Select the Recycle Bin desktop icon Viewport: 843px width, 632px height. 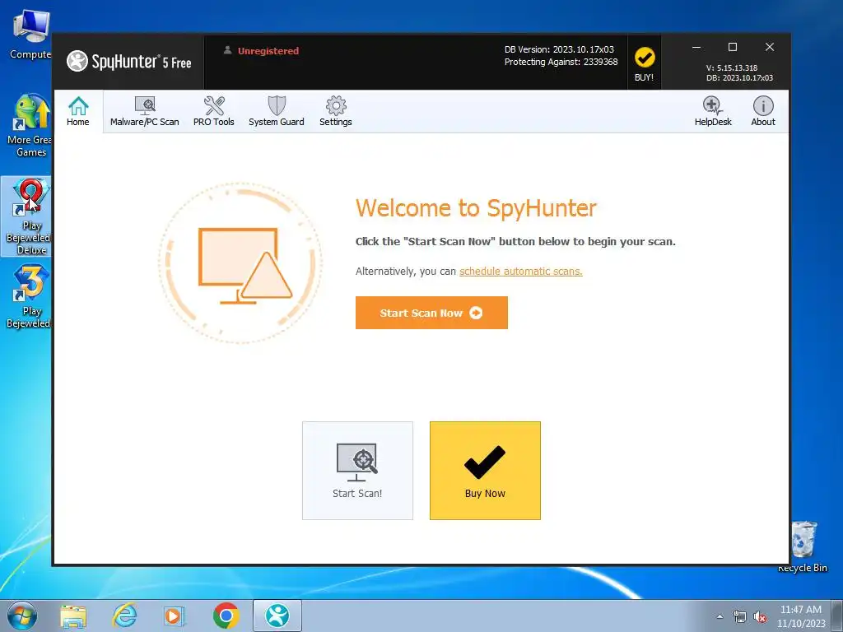[803, 546]
